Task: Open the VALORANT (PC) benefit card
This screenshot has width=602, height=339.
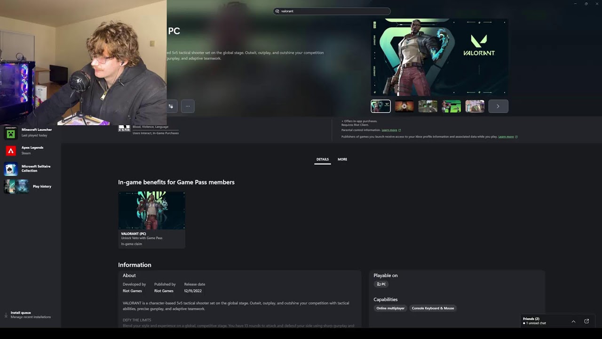Action: 151,219
